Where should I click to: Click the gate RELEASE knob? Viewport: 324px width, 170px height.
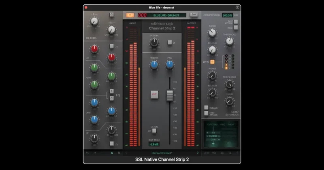point(212,93)
